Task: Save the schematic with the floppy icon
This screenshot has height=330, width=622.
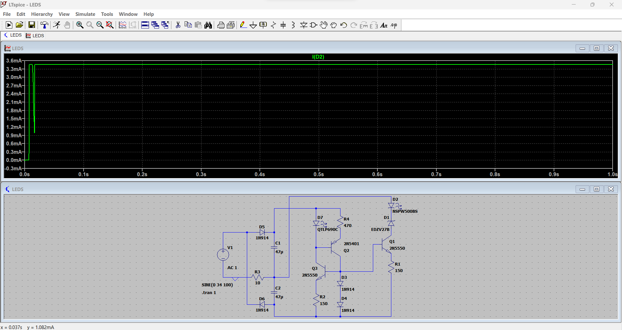Action: [x=31, y=25]
